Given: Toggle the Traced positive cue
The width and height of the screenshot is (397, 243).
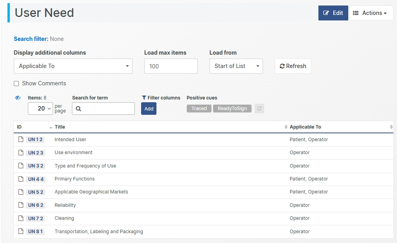Looking at the screenshot, I should [199, 109].
